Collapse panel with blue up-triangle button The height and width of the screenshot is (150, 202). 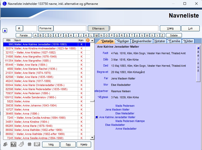tap(5, 31)
